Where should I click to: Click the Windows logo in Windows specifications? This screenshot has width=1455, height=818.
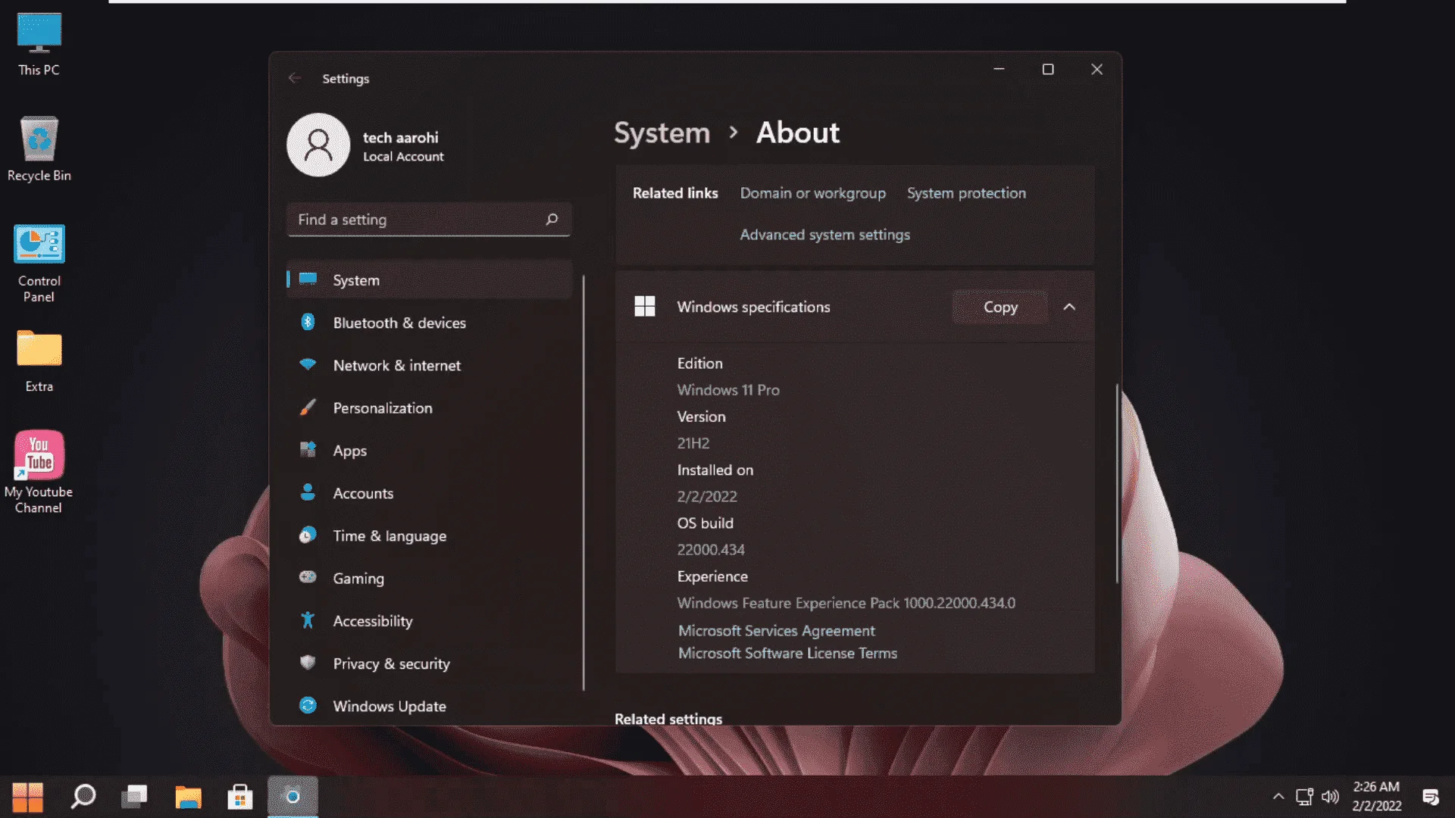coord(645,307)
